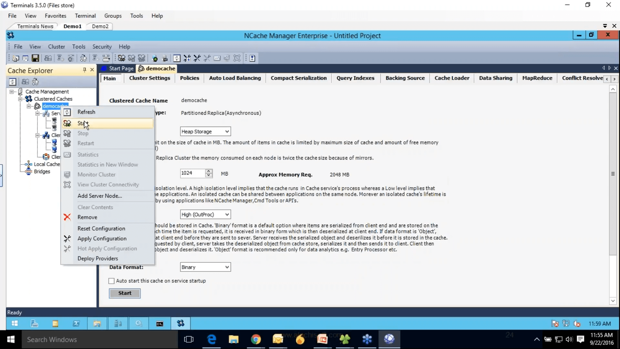This screenshot has width=620, height=349.
Task: Open the Cluster Settings tab
Action: [x=150, y=78]
